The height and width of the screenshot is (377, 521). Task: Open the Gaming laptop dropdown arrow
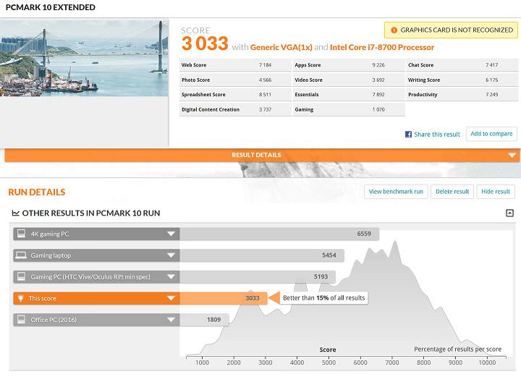(171, 255)
